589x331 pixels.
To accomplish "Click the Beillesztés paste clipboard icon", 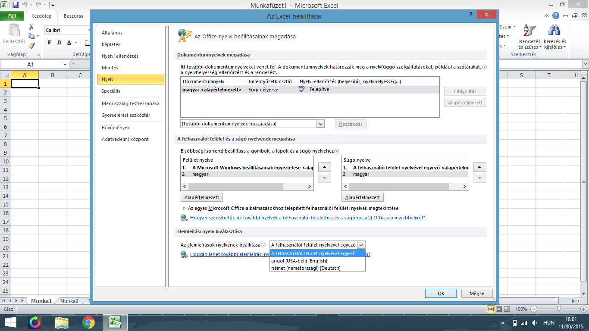I will pyautogui.click(x=14, y=31).
